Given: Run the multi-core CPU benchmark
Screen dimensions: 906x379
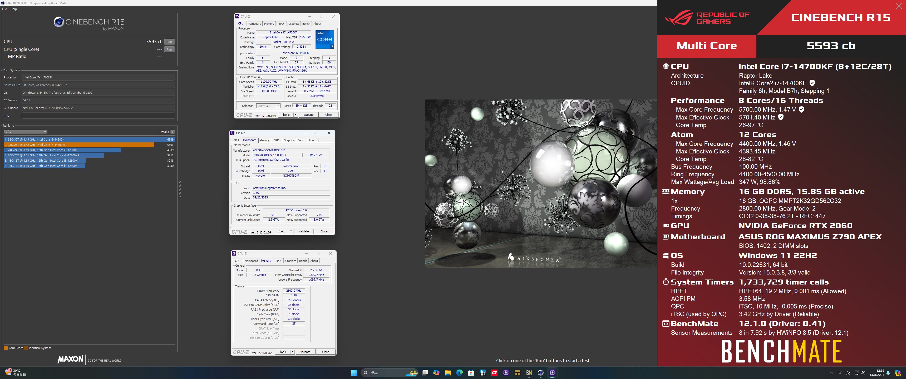Looking at the screenshot, I should 169,42.
